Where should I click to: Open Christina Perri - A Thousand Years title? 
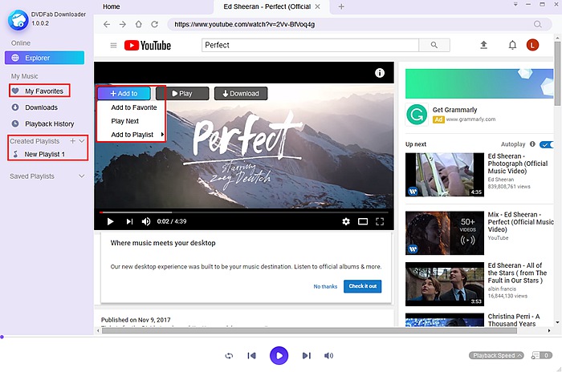[x=514, y=320]
